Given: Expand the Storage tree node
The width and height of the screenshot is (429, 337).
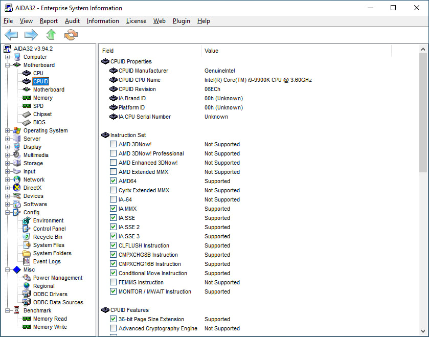Looking at the screenshot, I should click(x=7, y=163).
